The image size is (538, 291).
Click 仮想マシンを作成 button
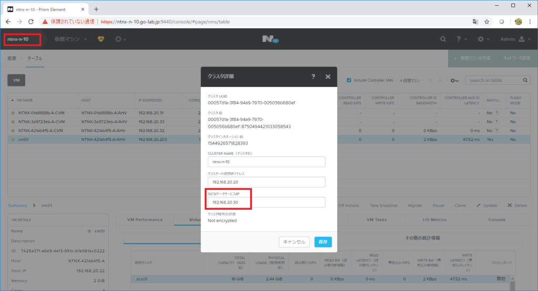click(472, 58)
